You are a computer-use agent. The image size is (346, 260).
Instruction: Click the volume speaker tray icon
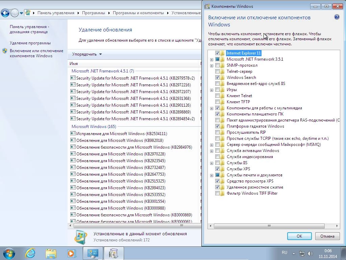click(x=310, y=253)
